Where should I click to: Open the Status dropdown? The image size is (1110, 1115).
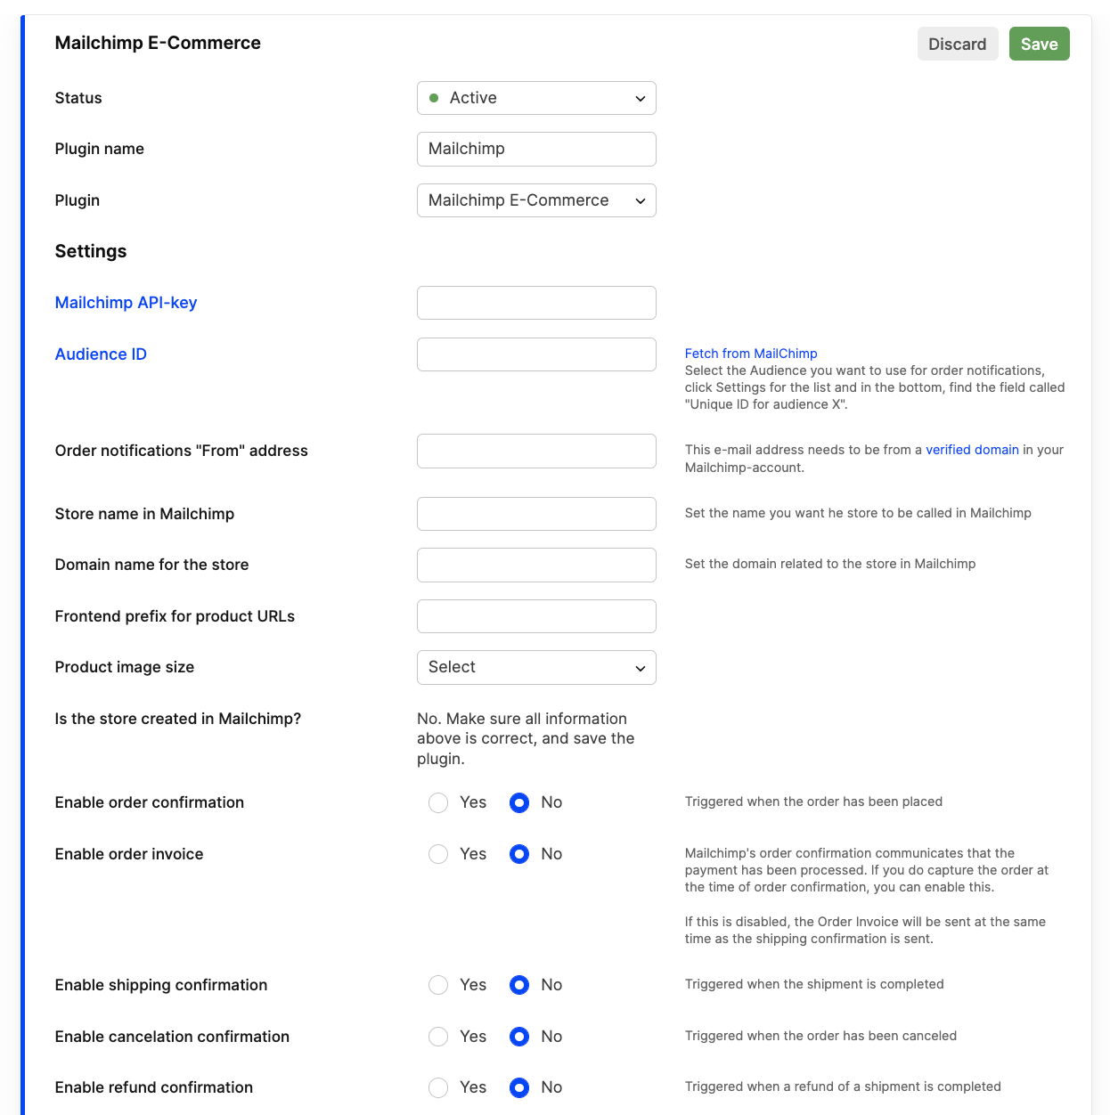[535, 98]
